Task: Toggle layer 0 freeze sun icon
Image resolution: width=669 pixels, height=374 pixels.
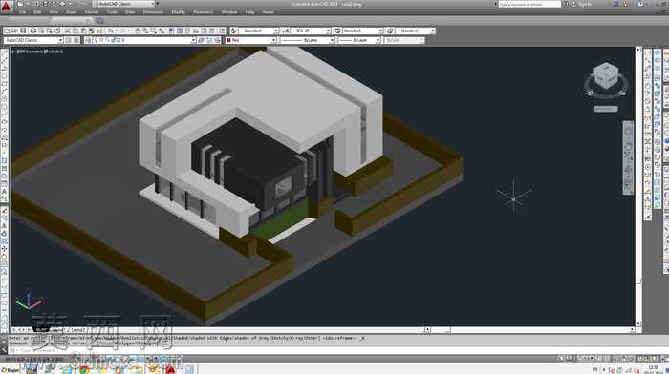Action: 102,40
